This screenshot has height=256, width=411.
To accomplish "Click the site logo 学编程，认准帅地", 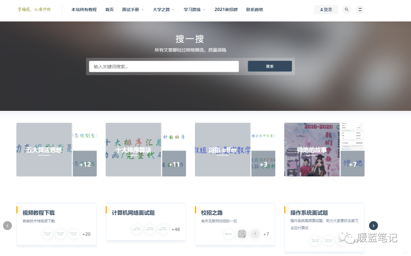I will pyautogui.click(x=34, y=10).
